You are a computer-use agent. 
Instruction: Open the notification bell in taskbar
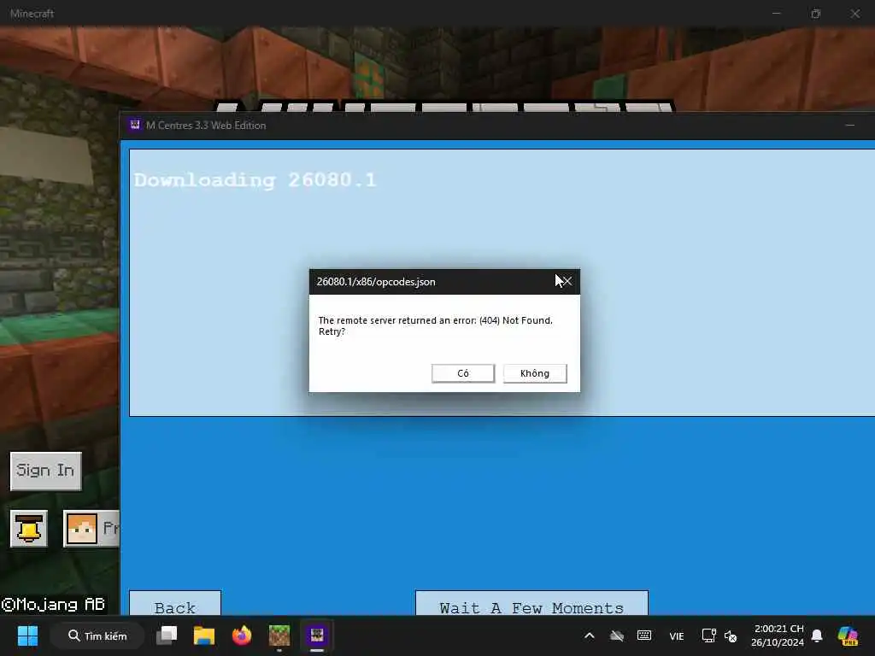click(817, 635)
